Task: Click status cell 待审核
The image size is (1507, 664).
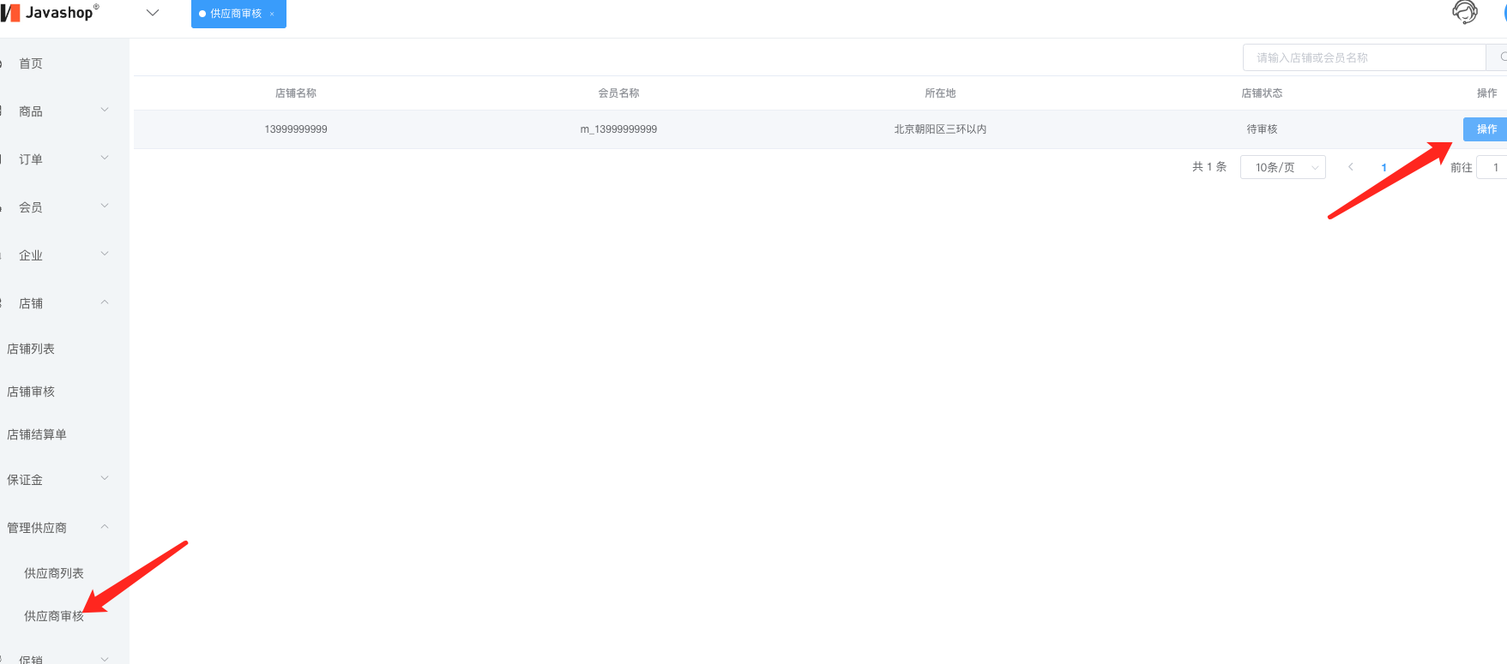Action: pos(1262,129)
